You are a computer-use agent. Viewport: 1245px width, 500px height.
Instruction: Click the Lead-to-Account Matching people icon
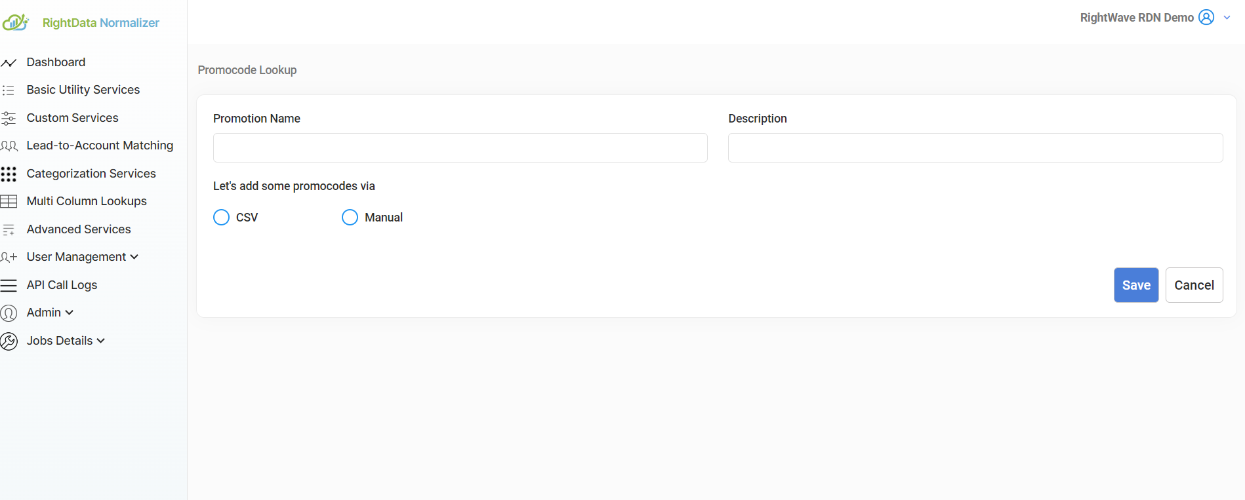tap(9, 146)
